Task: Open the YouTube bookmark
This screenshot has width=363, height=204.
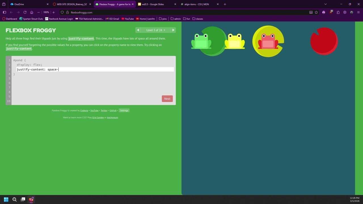Action: (x=128, y=19)
